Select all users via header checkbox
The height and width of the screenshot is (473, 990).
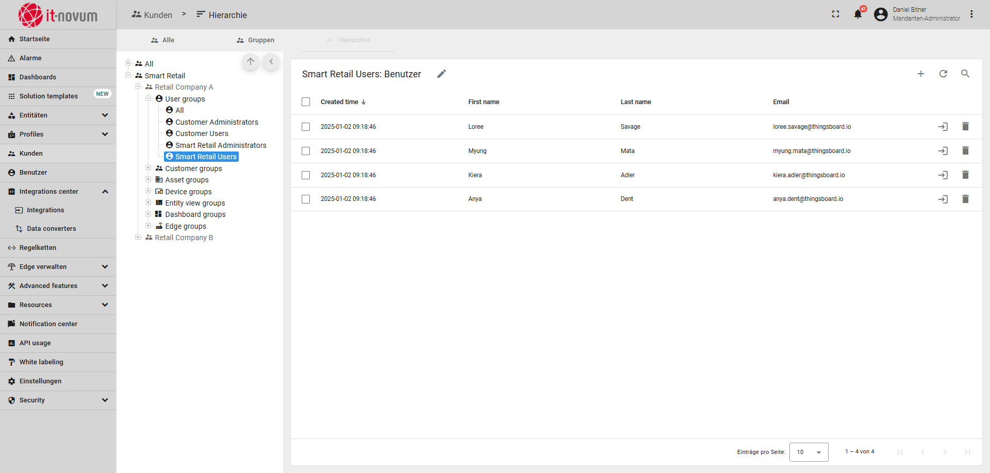click(x=306, y=102)
